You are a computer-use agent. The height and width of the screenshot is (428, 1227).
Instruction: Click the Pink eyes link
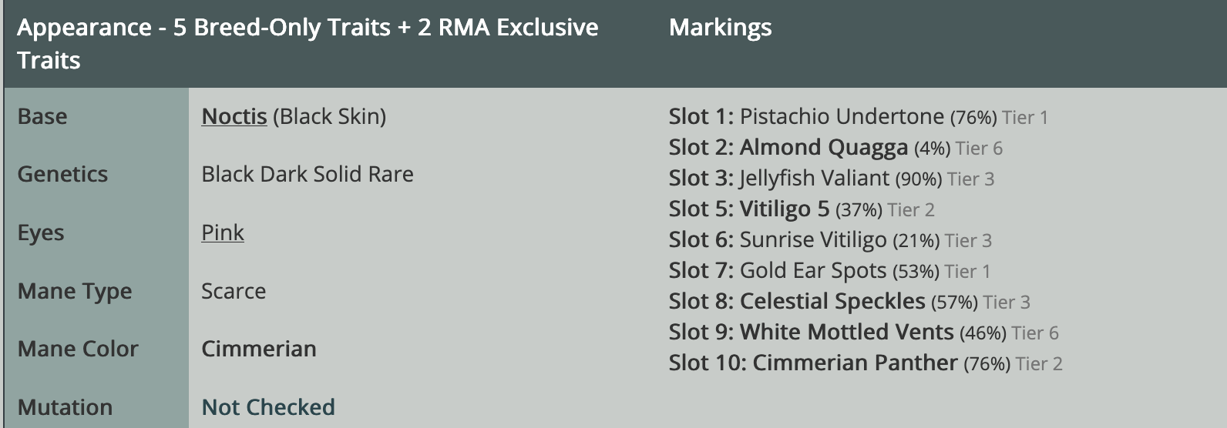point(222,232)
